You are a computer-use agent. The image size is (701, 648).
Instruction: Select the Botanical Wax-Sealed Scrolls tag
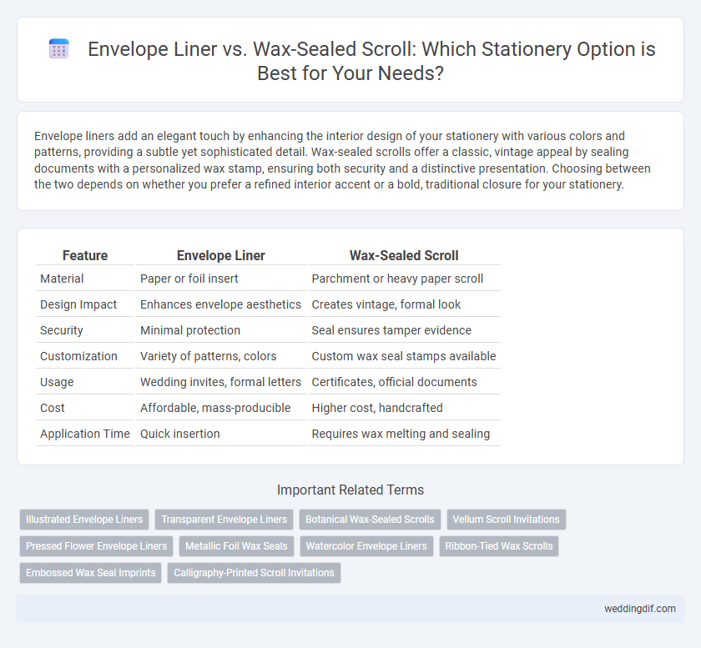coord(370,520)
